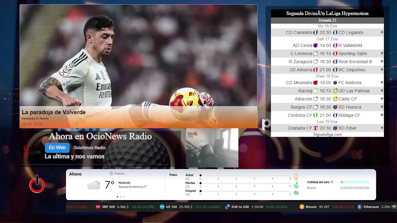This screenshot has width=397, height=223.
Task: Click the grass pollen icon beside Hierba
Action: click(x=296, y=185)
